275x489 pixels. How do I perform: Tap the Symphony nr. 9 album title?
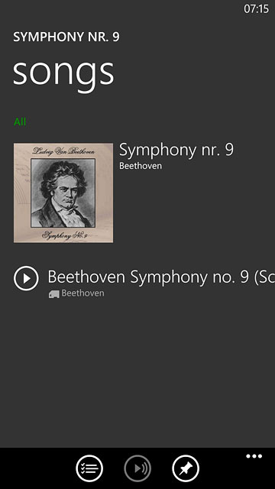coord(176,151)
